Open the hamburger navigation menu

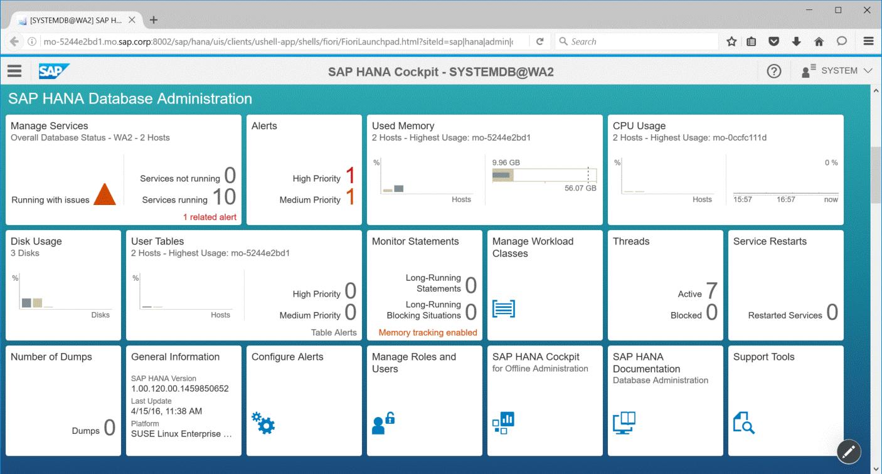coord(14,71)
